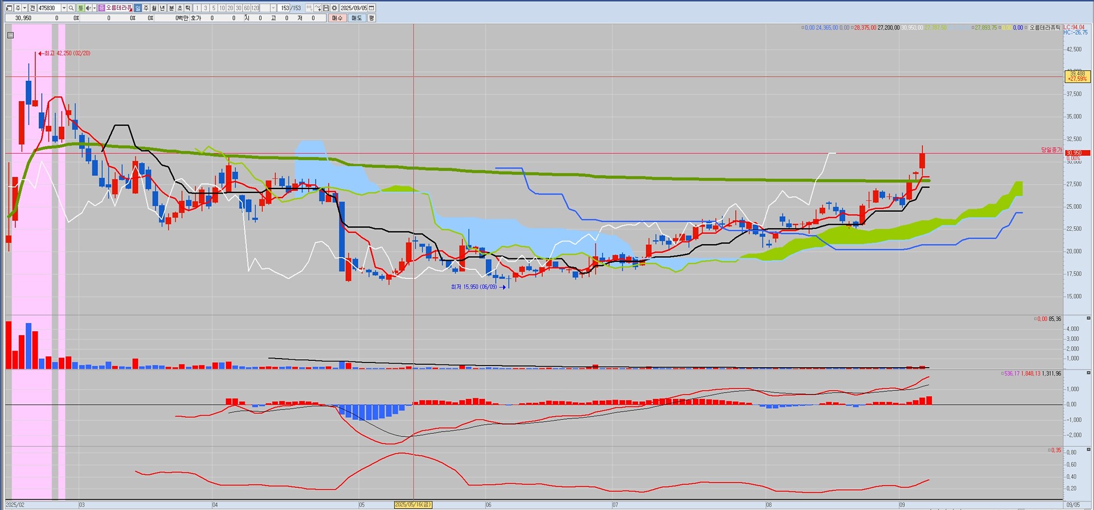Open the calendar date picker icon
The width and height of the screenshot is (1094, 510).
(372, 8)
